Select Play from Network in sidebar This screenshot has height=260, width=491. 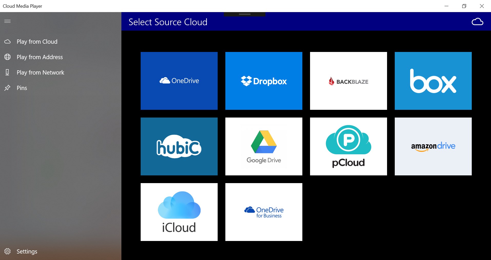[61, 73]
